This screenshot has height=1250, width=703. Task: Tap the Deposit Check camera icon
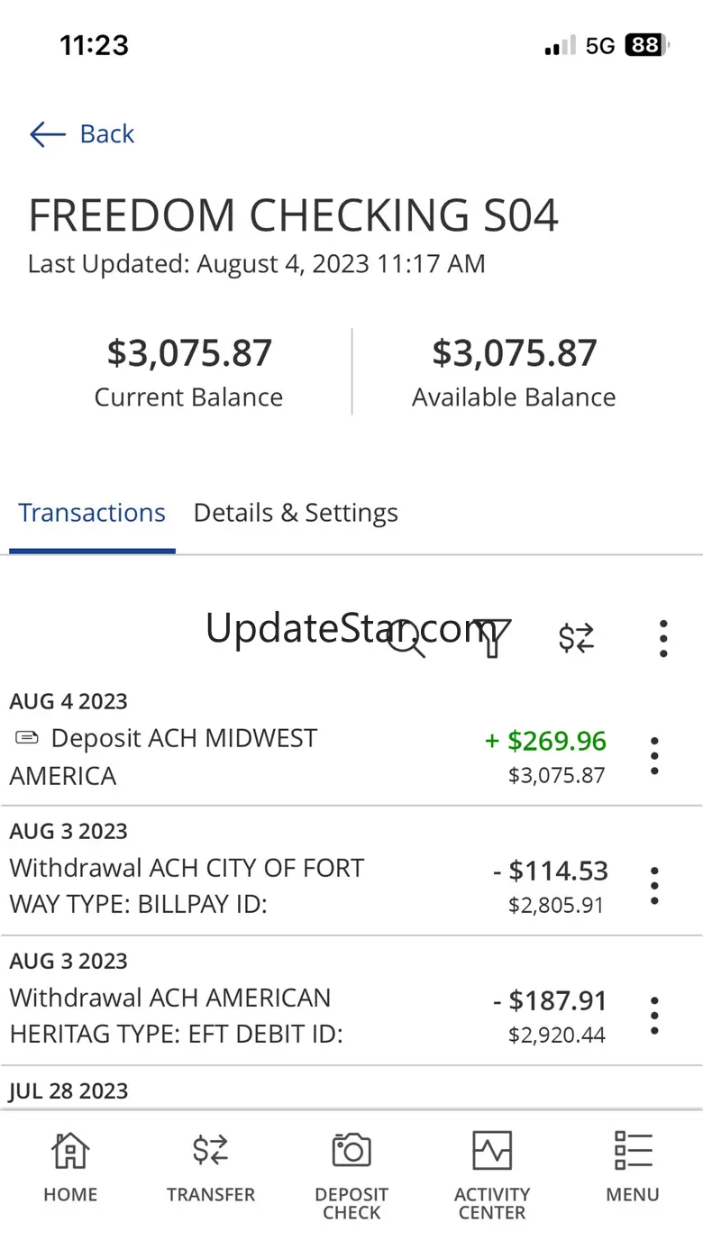(x=351, y=1151)
